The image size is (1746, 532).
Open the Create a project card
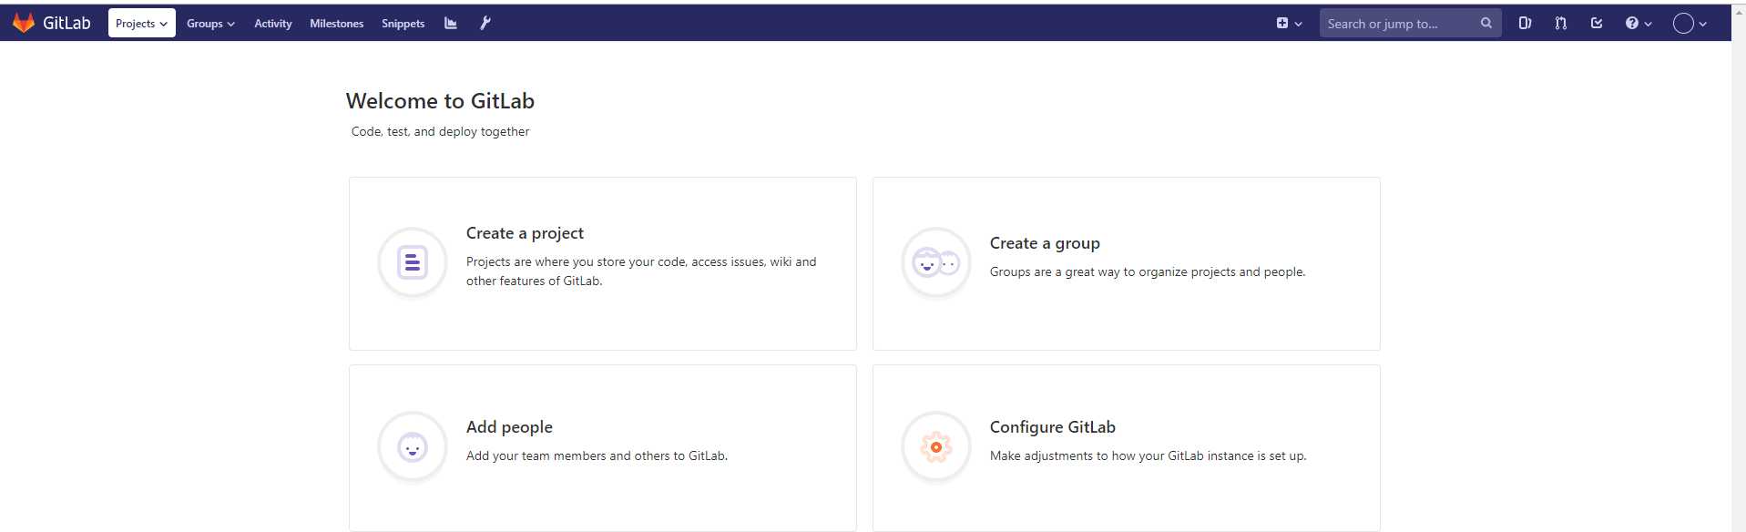pos(603,263)
